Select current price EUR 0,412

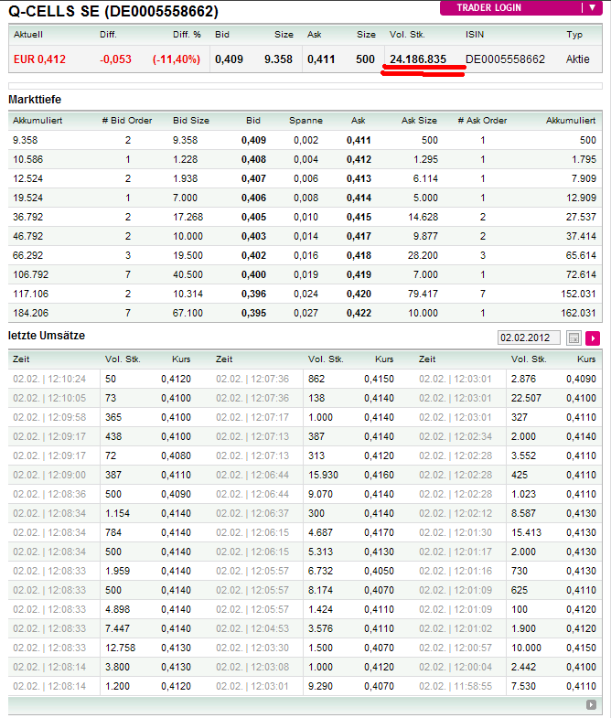[x=39, y=59]
